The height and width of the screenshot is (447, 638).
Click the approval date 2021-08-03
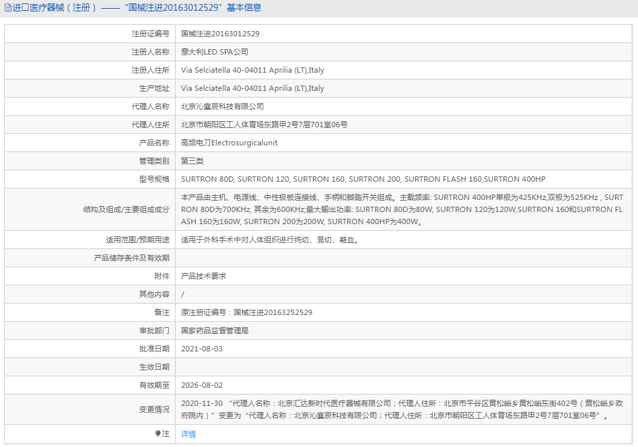point(201,349)
